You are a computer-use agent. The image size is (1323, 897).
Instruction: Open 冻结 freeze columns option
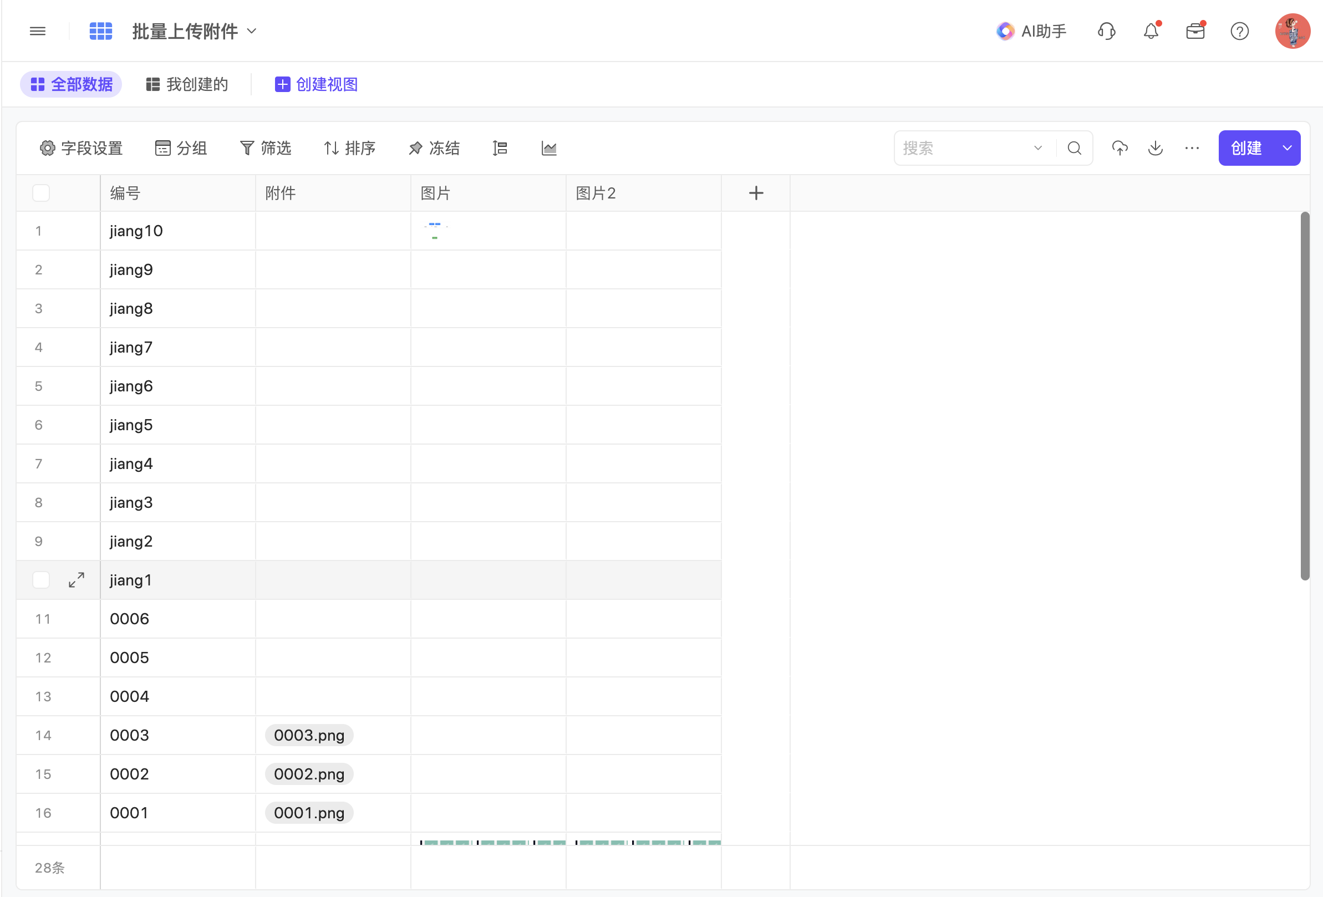tap(434, 149)
